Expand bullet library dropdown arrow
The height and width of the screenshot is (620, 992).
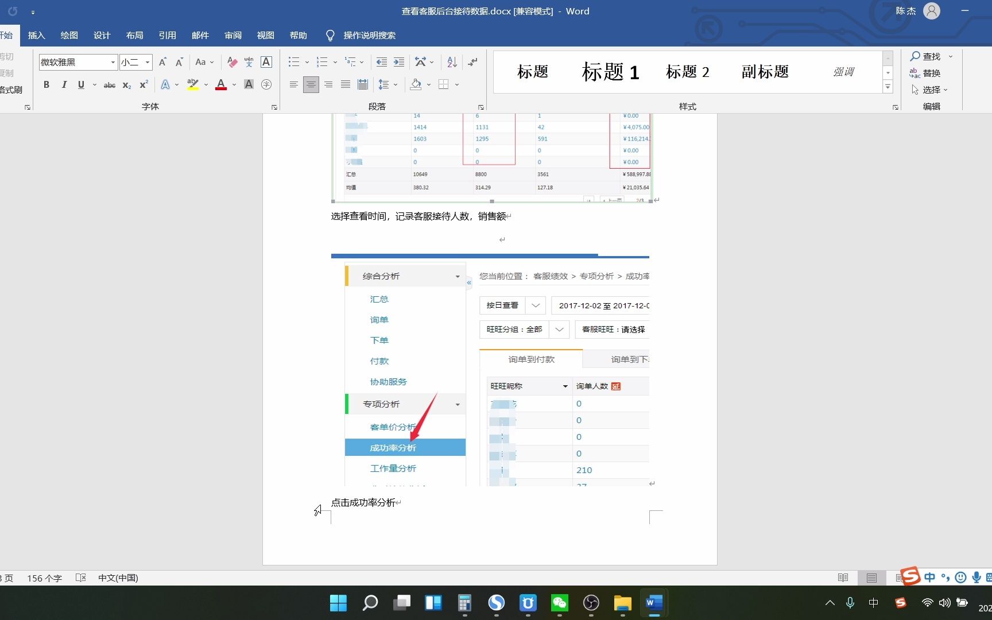307,62
